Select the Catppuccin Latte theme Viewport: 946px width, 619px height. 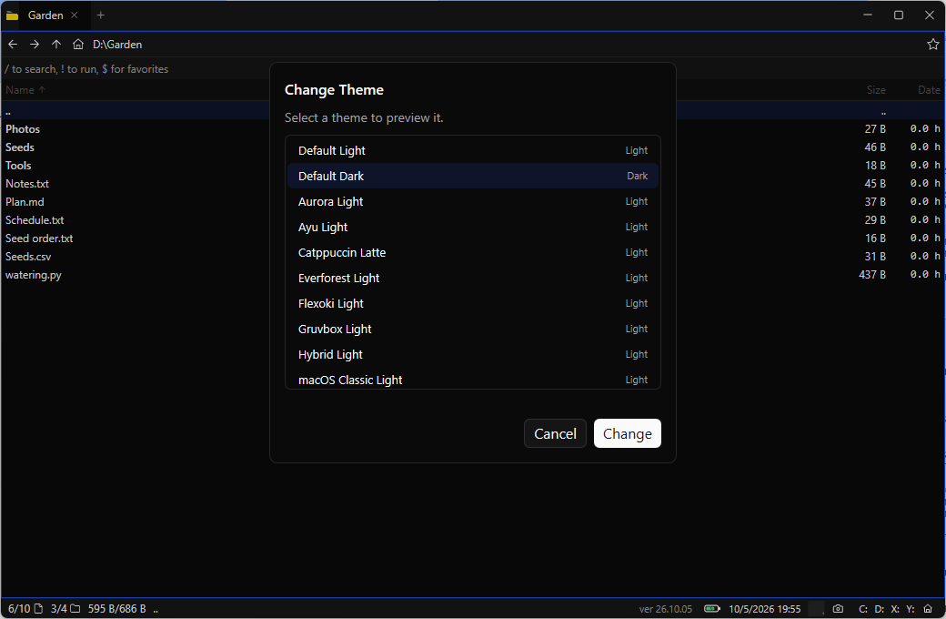tap(473, 252)
